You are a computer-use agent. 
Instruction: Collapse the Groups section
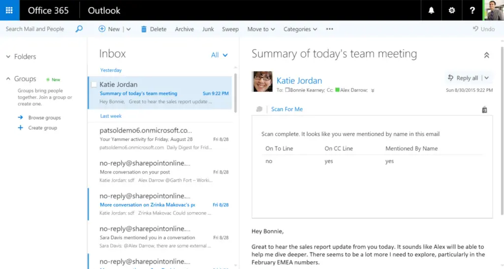tap(8, 79)
